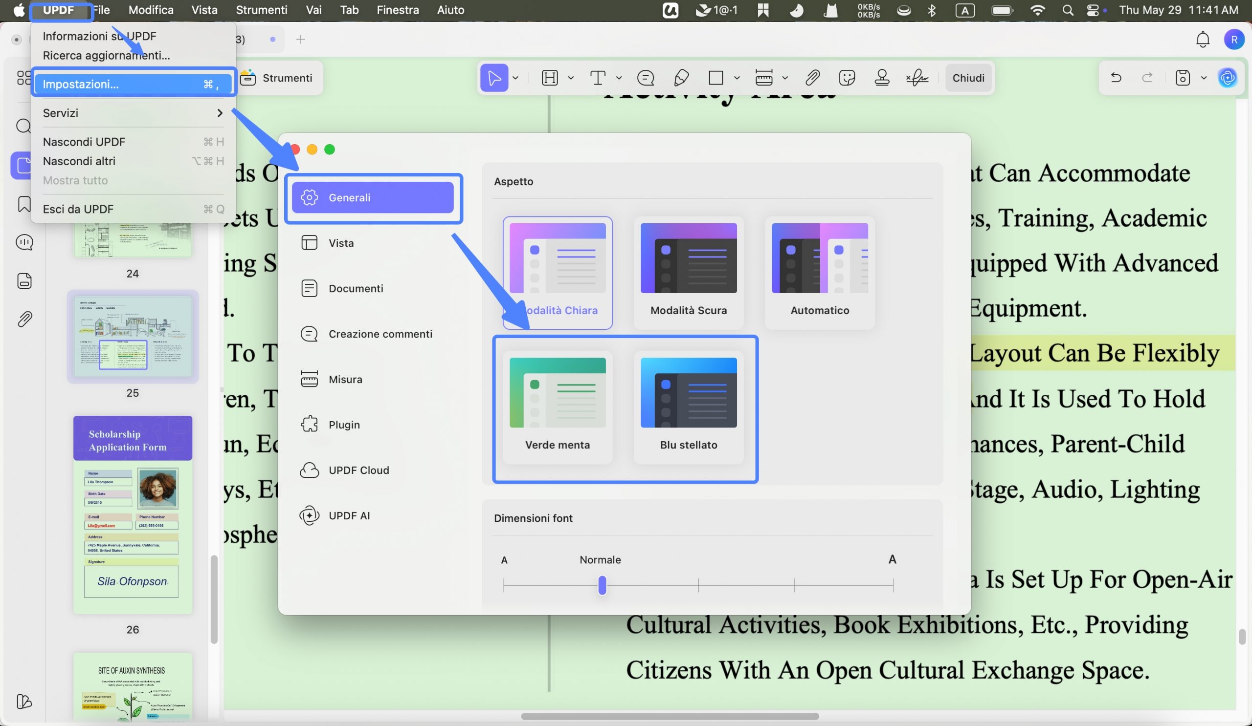The image size is (1252, 726).
Task: Select page 25 thumbnail
Action: [133, 337]
